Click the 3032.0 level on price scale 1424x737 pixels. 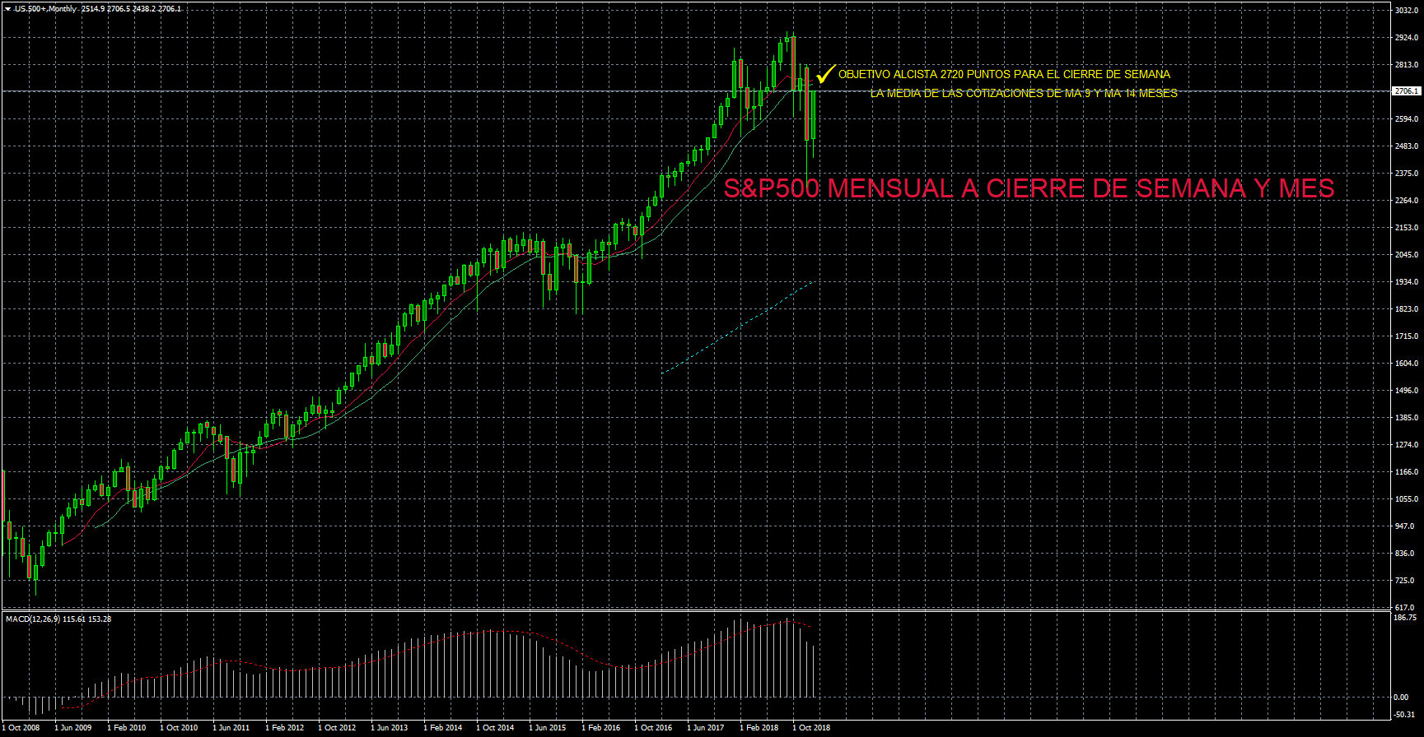click(x=1406, y=11)
